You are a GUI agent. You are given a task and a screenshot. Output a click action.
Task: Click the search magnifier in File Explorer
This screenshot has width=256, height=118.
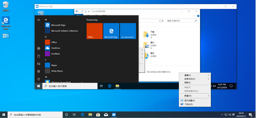point(196,21)
